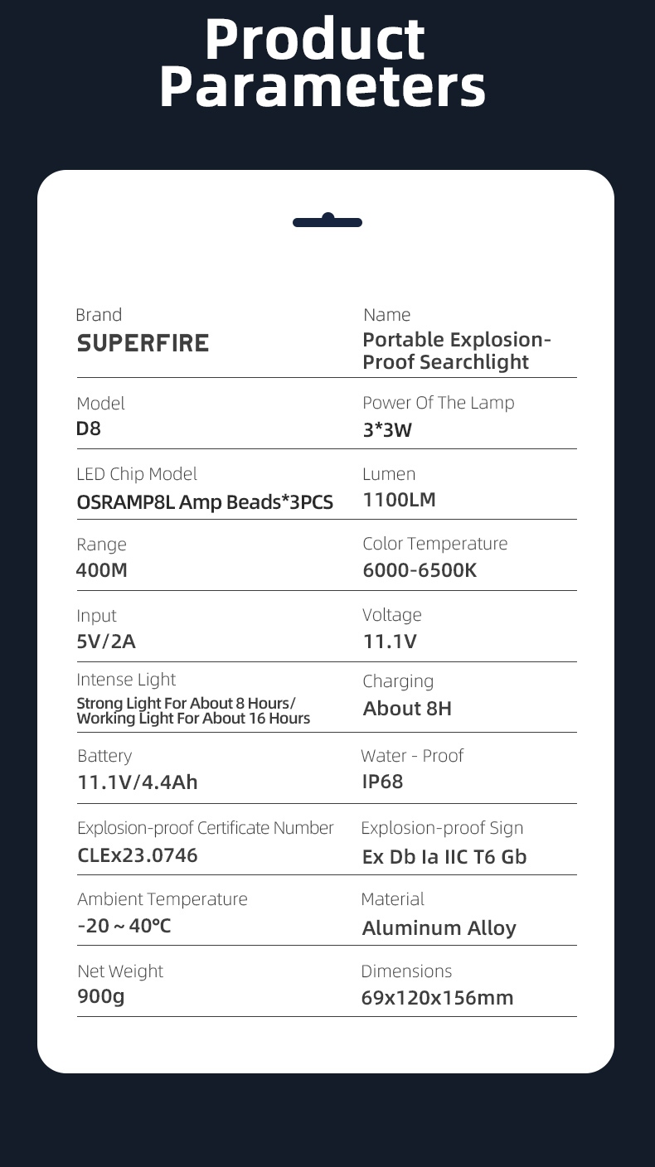The image size is (655, 1167).
Task: Select the About 8H charging value
Action: point(407,709)
